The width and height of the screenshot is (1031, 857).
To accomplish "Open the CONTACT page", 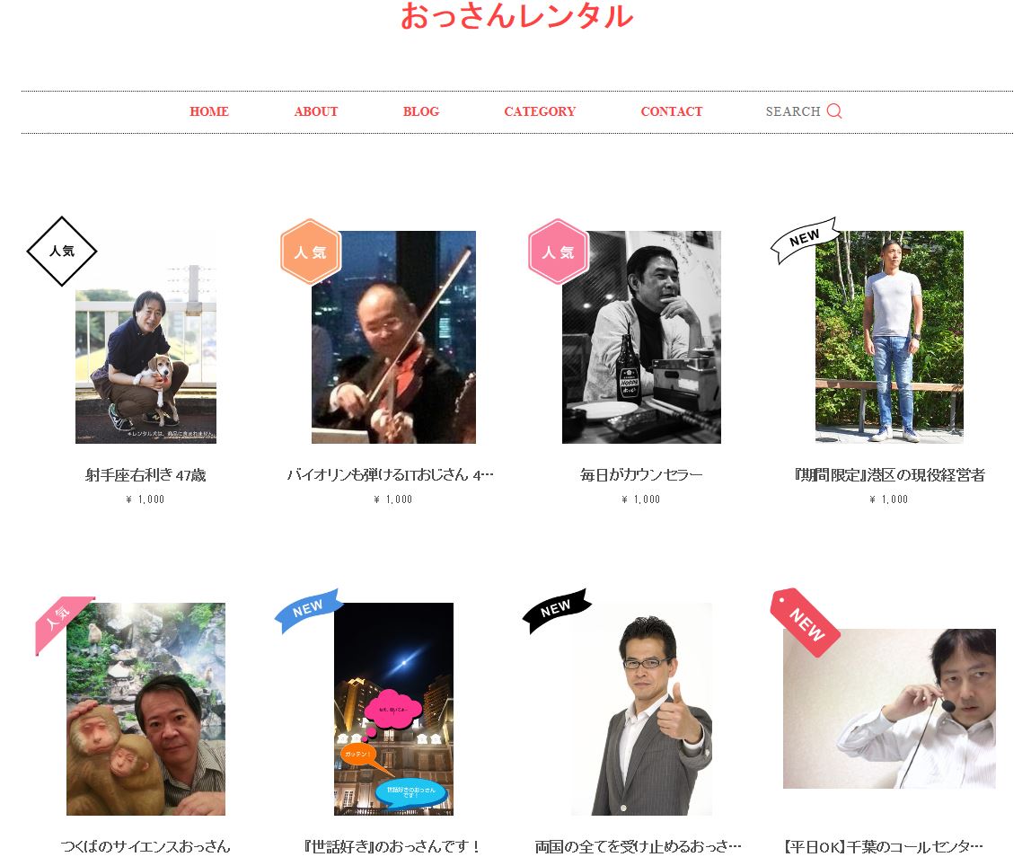I will tap(672, 111).
